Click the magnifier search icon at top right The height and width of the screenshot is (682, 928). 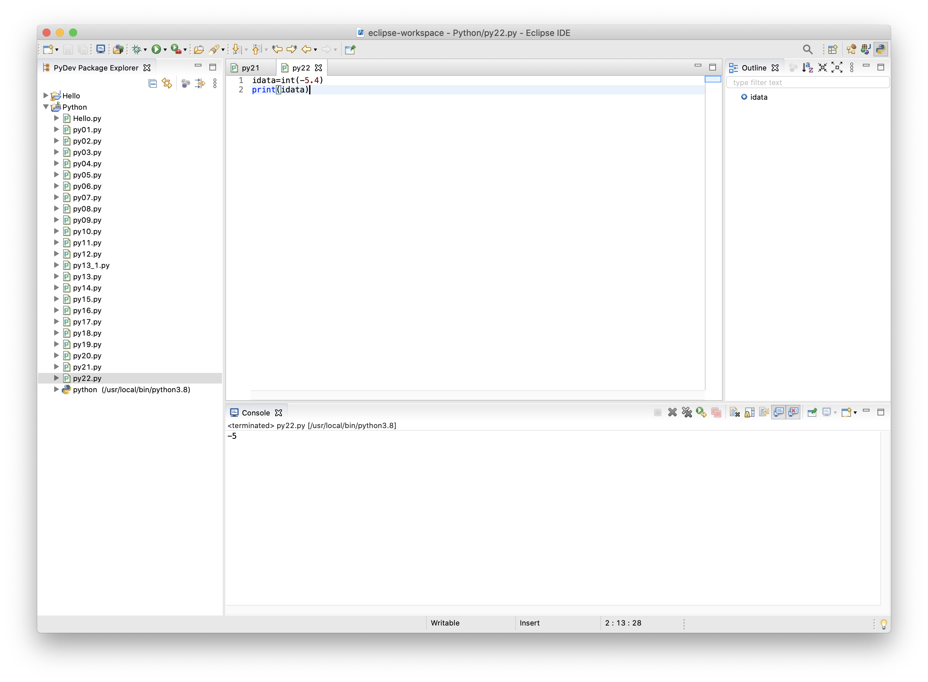[807, 50]
